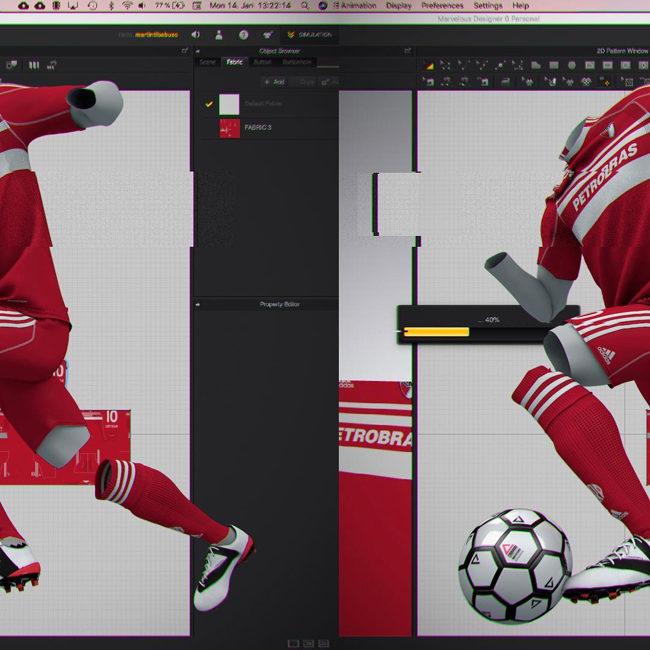Click the three-bars icon in 3D toolbar

(34, 65)
